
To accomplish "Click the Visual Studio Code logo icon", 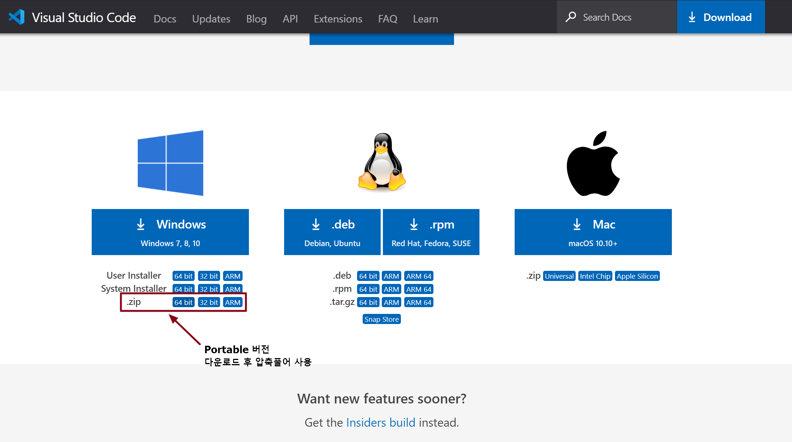I will (16, 17).
